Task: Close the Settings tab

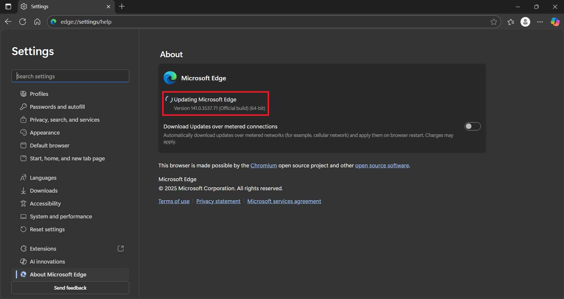Action: tap(108, 6)
